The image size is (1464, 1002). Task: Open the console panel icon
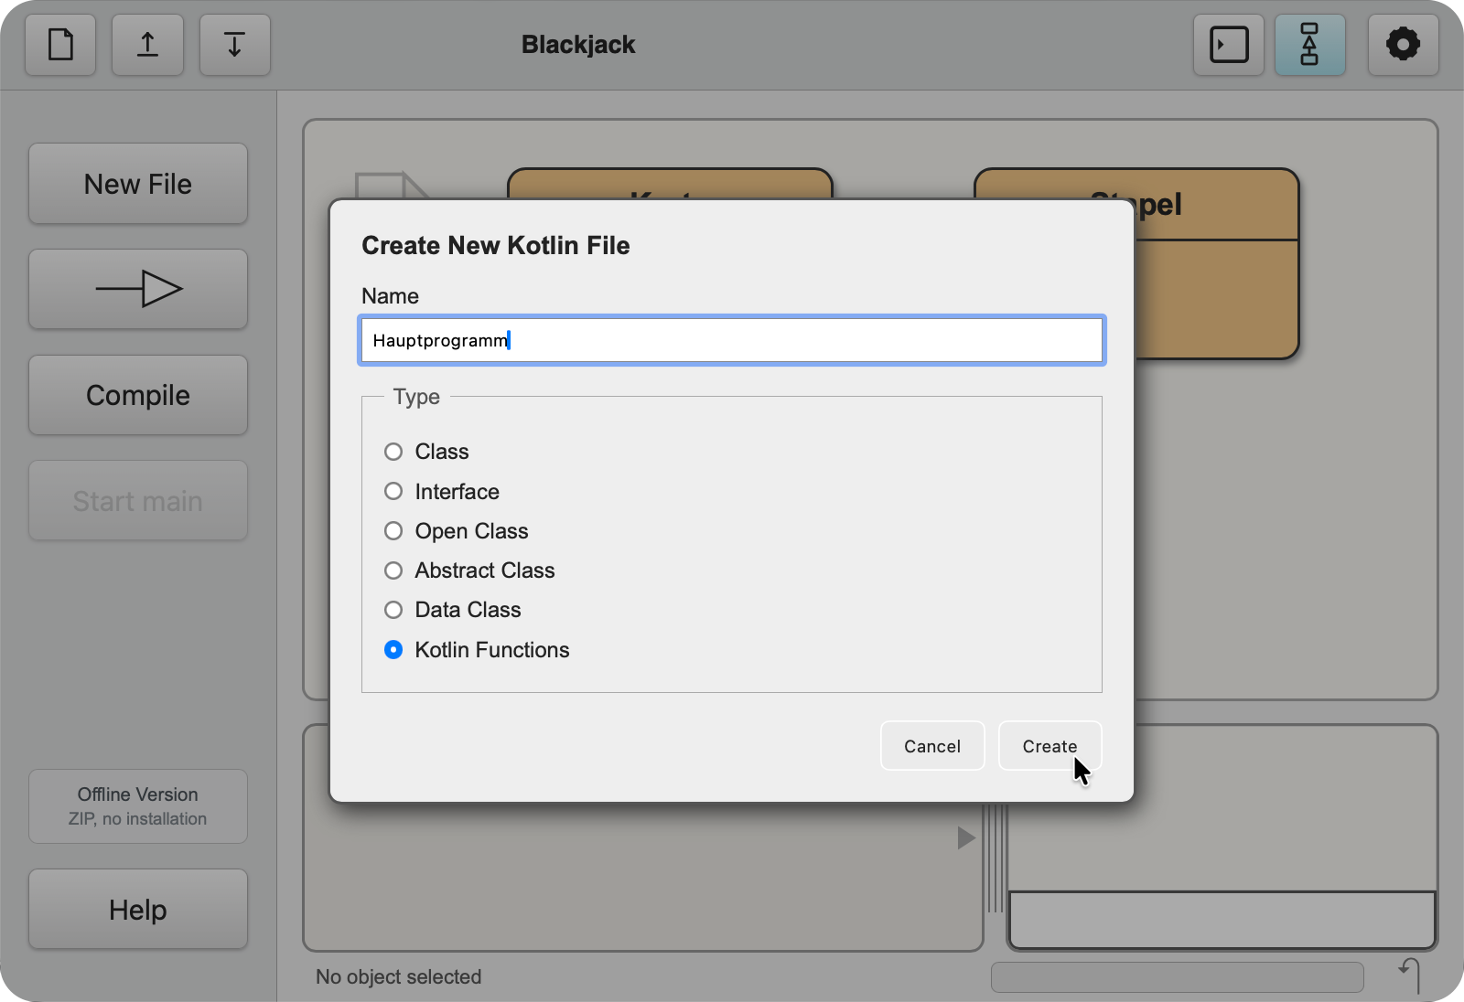[x=1229, y=44]
